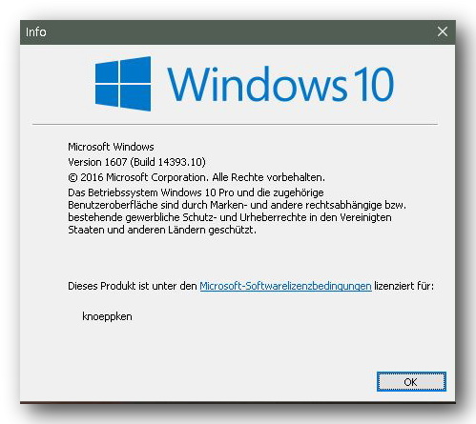Click the "Dieses Produkt ist unter den" text
This screenshot has width=476, height=424.
(x=133, y=286)
